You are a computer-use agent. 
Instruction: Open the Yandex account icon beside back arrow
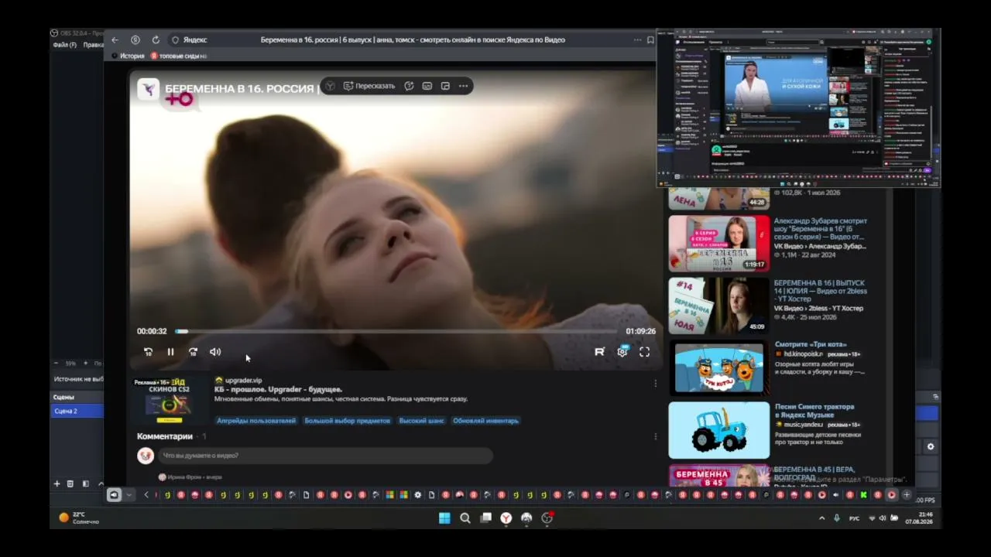pyautogui.click(x=135, y=40)
